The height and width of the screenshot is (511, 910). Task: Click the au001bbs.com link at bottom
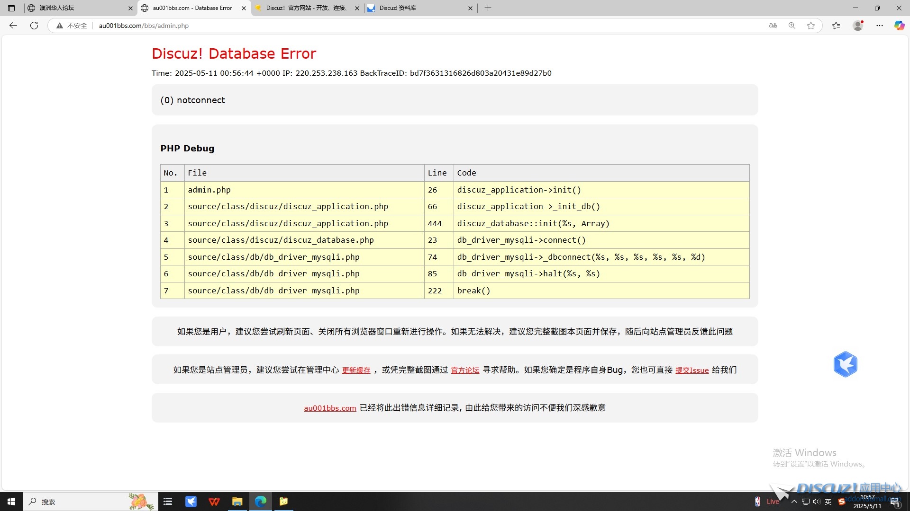(x=330, y=408)
